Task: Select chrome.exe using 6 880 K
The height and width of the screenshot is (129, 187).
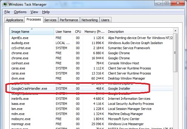Action: pyautogui.click(x=91, y=53)
